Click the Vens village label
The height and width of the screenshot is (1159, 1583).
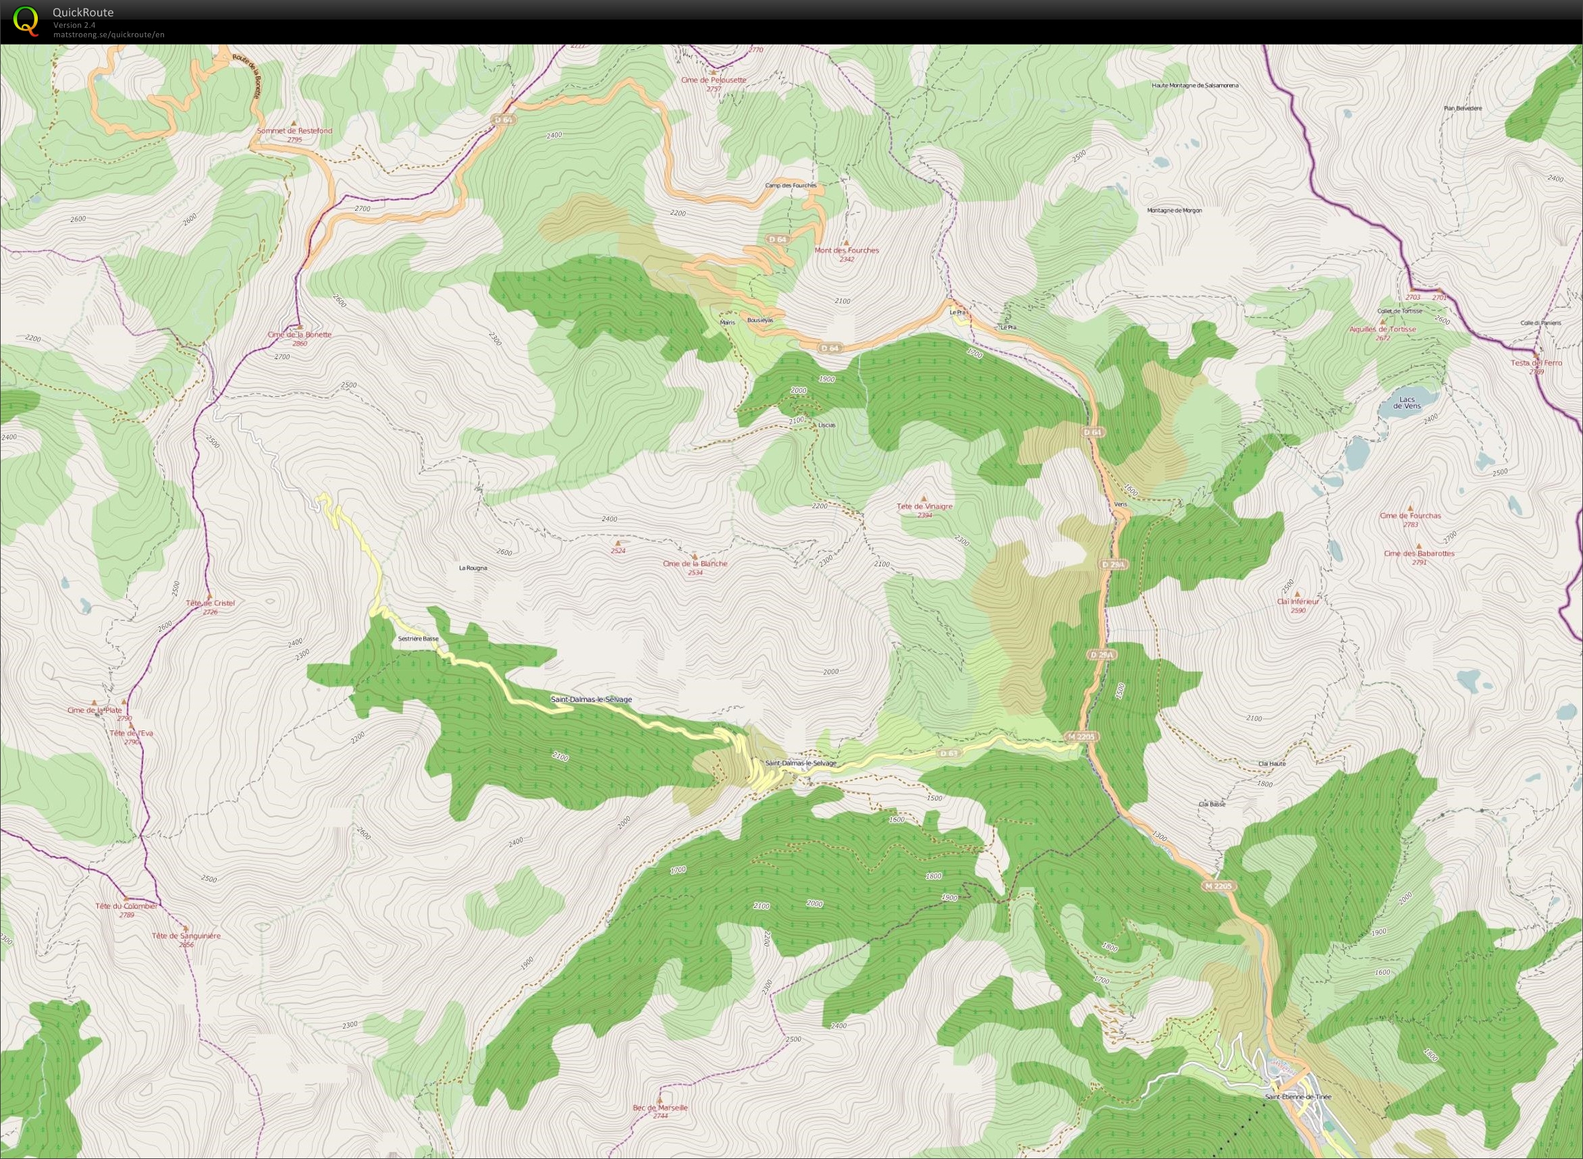(x=1120, y=504)
